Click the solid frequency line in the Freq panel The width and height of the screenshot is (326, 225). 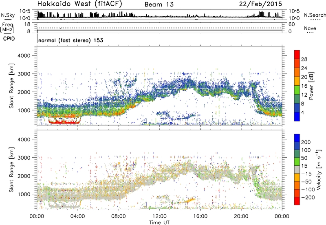click(x=160, y=30)
